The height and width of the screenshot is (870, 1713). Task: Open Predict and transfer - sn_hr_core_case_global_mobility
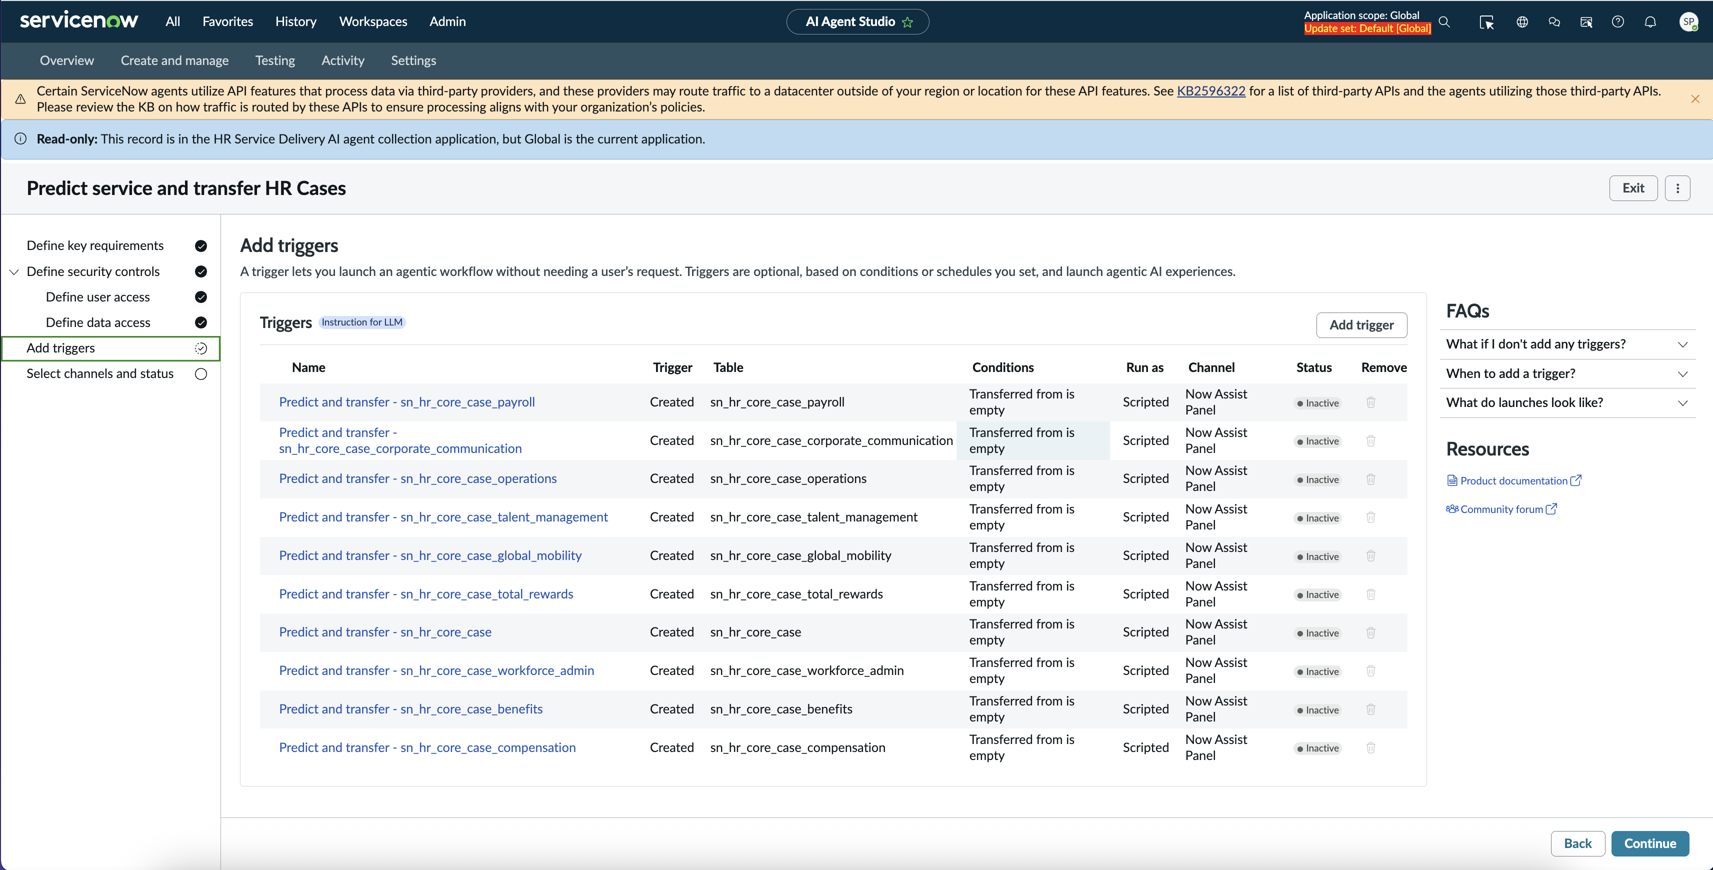click(429, 556)
